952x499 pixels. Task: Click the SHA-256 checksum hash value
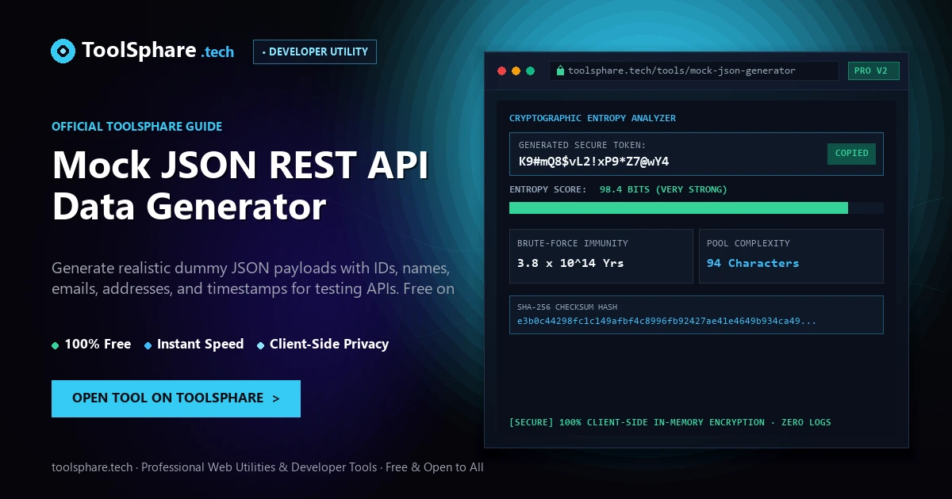(x=666, y=321)
